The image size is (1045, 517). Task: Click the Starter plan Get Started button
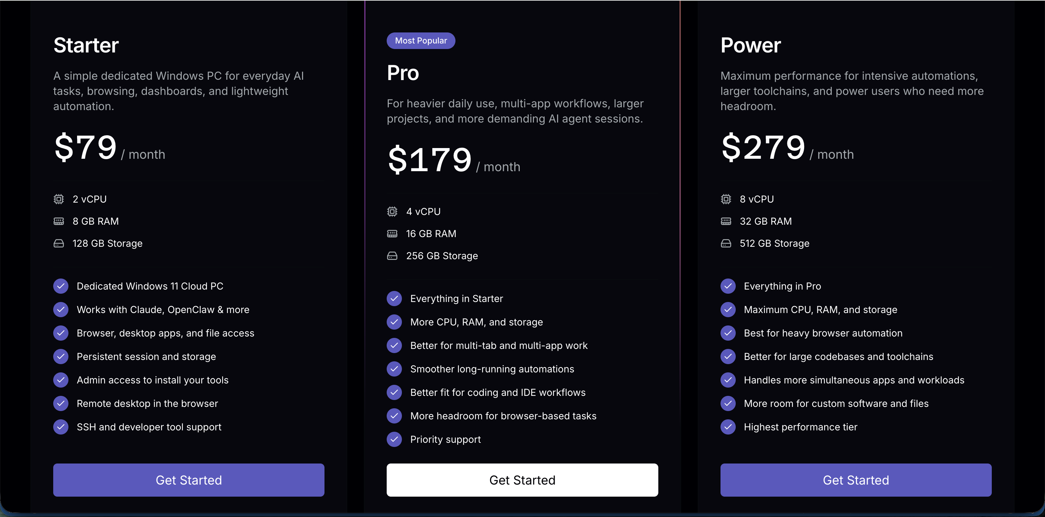(x=189, y=480)
